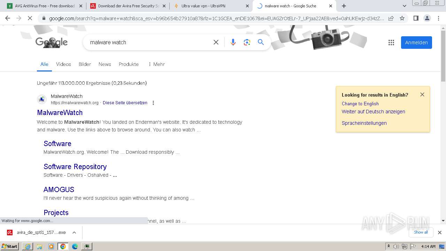Open the media player taskbar icon
This screenshot has height=251, width=446.
tap(51, 246)
